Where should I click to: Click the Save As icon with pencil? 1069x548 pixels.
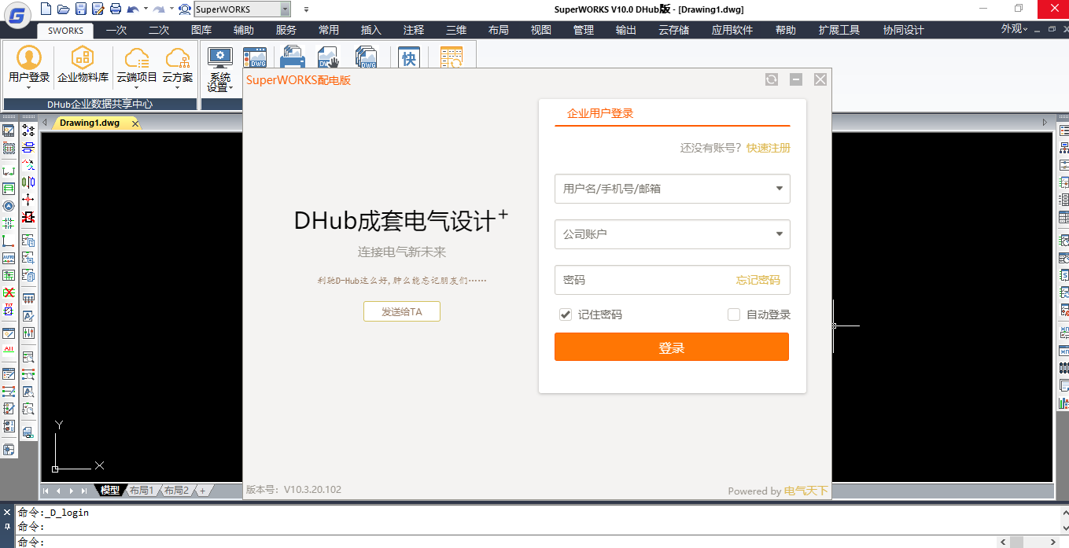pos(98,9)
